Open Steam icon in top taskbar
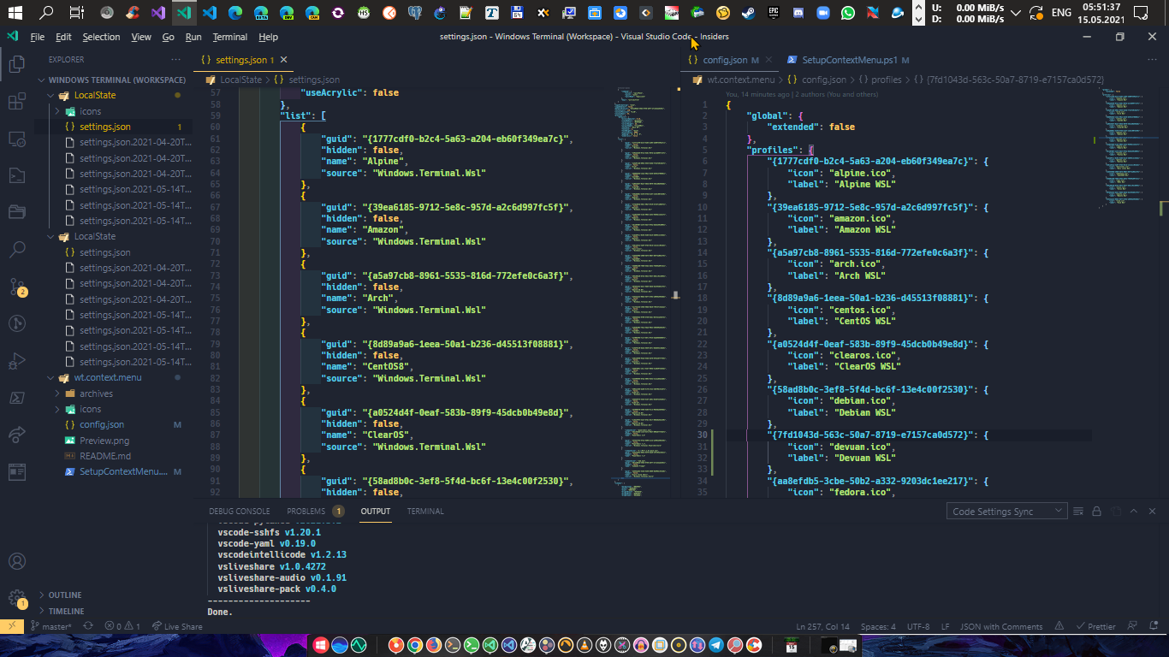1169x657 pixels. click(748, 13)
